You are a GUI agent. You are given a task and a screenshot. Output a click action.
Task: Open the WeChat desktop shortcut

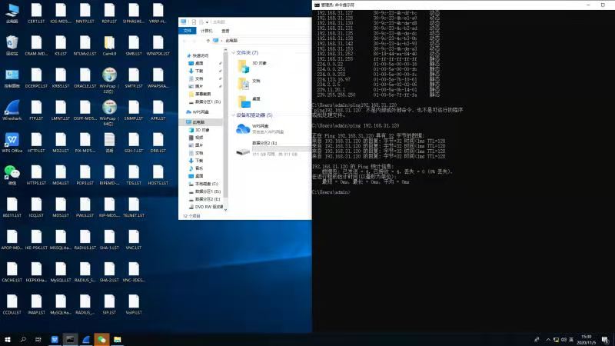[12, 175]
